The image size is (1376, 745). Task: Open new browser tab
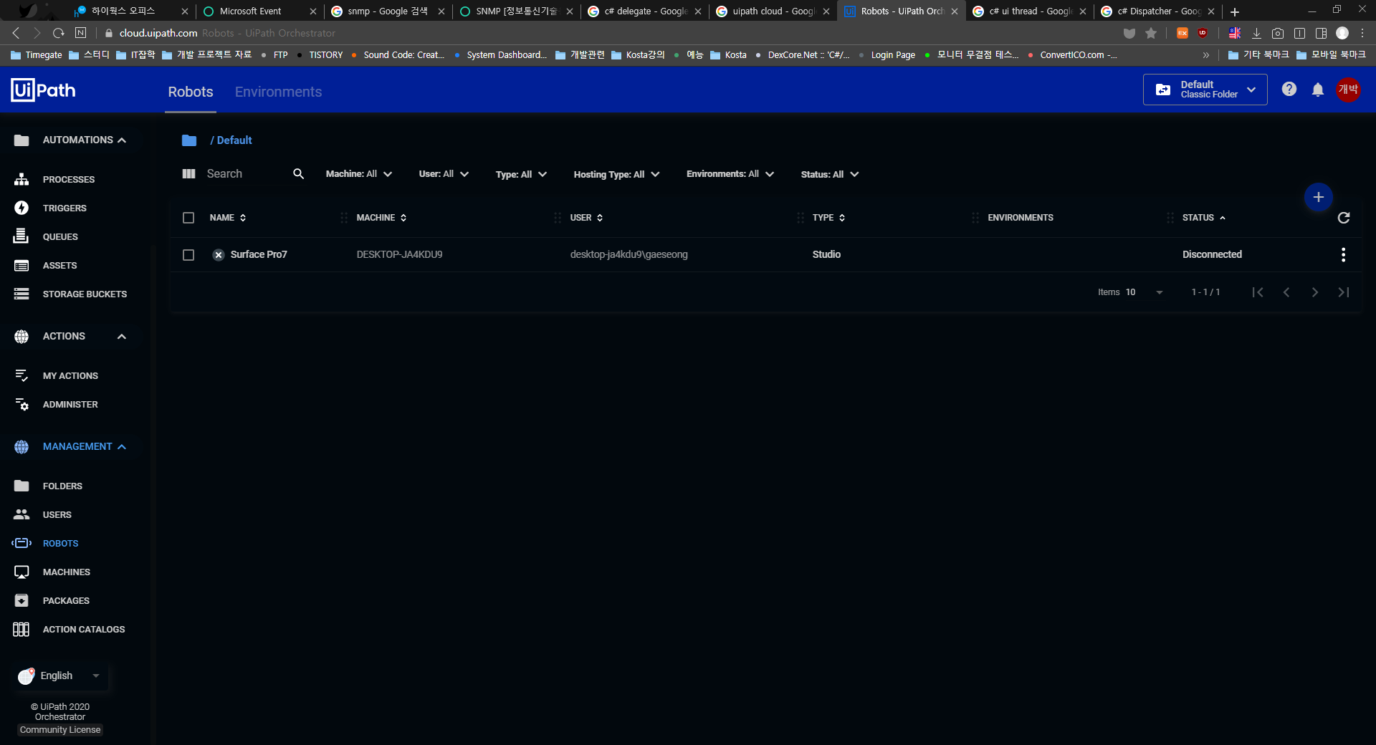(1235, 11)
